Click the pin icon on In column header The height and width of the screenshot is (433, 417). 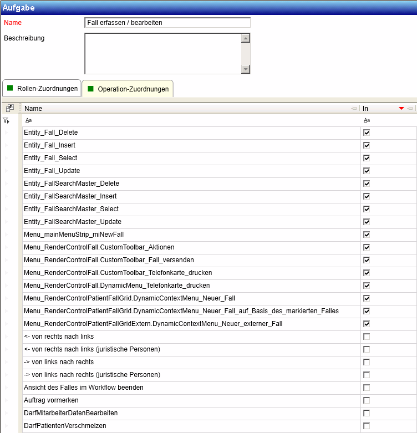[410, 109]
